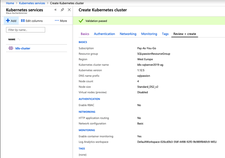Select the Pay-As-You-Go subscription value

146,48
